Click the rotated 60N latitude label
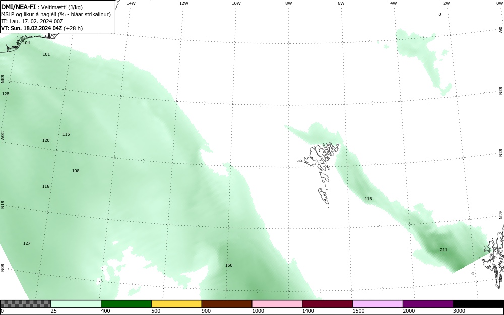 (2, 268)
